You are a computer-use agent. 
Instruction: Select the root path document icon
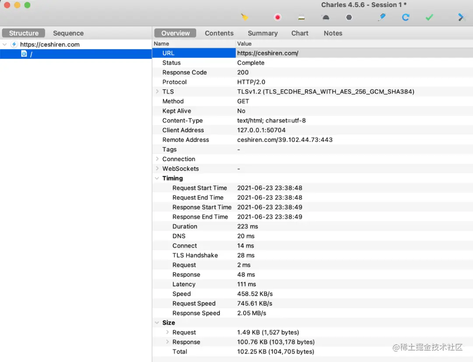[24, 54]
